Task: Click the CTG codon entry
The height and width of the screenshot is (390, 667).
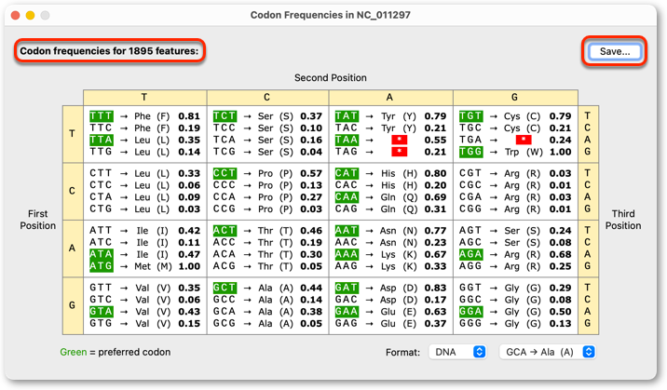Action: point(102,209)
